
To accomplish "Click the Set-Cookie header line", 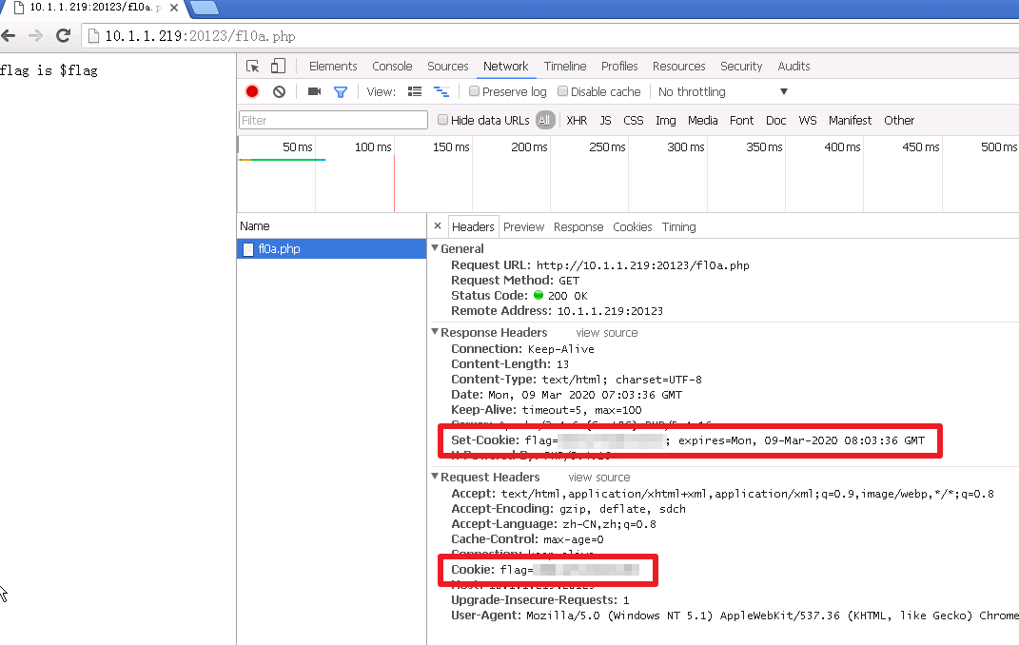I will (x=688, y=440).
